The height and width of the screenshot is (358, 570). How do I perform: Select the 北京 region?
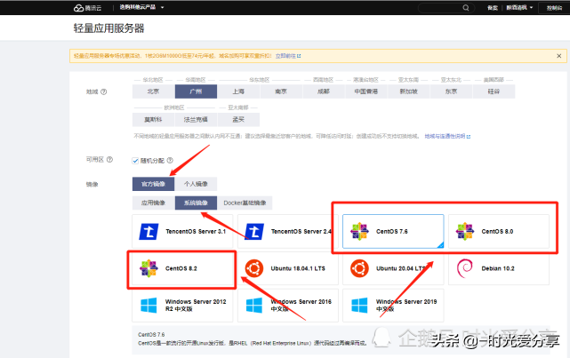click(154, 91)
